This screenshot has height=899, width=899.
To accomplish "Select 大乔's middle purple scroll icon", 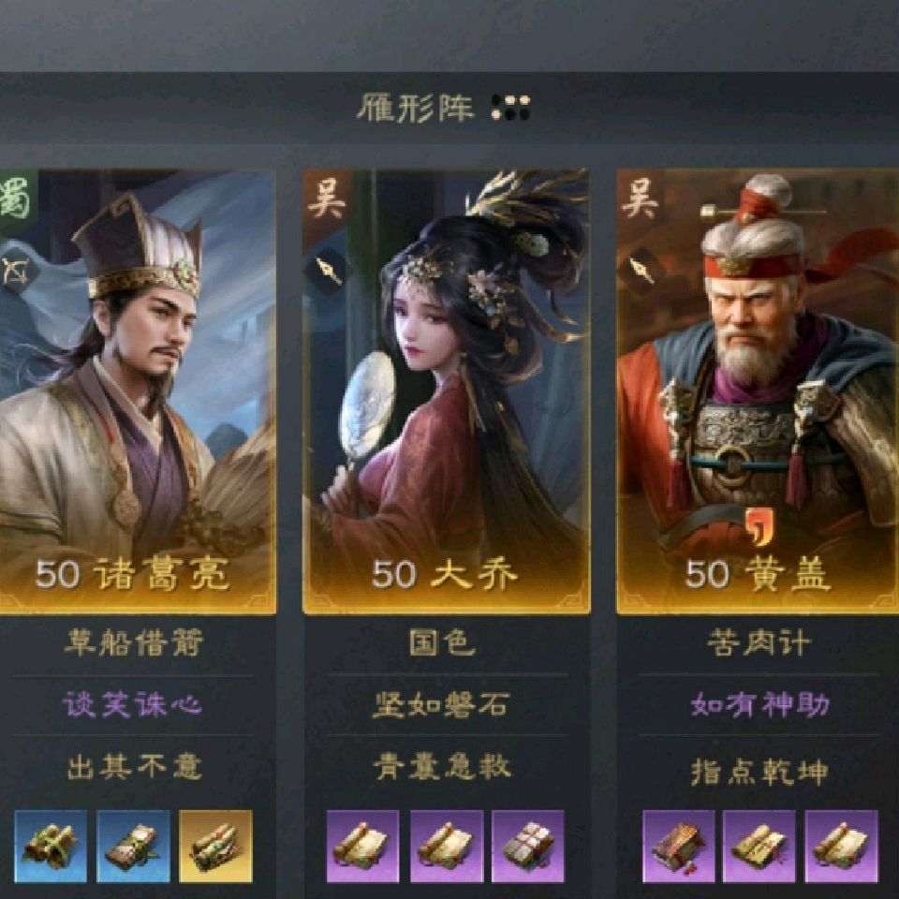I will (446, 846).
